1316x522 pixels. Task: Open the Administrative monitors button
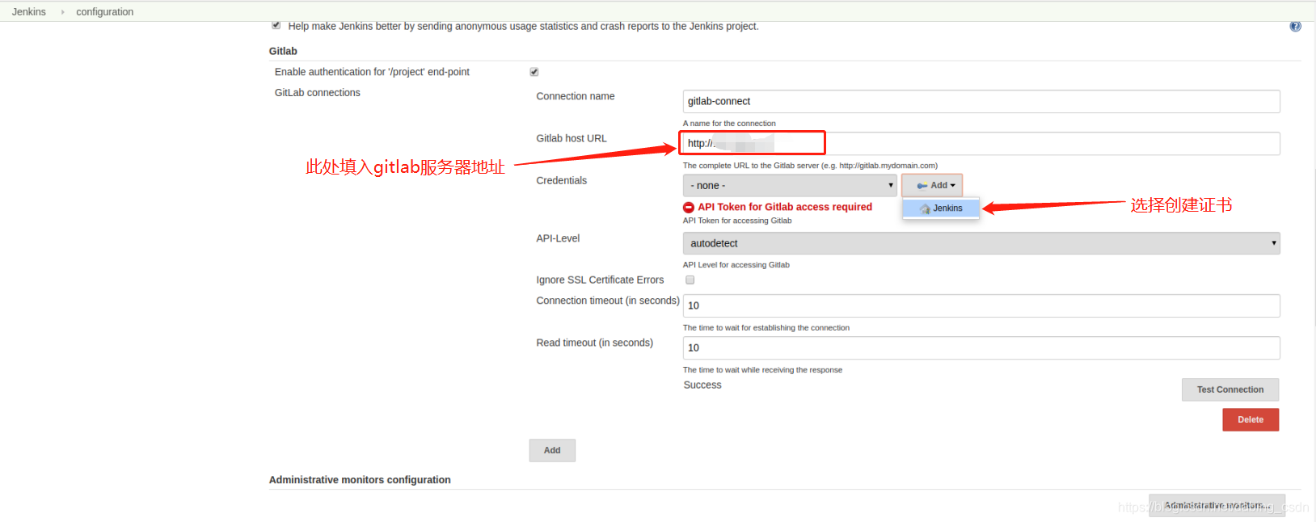1217,505
